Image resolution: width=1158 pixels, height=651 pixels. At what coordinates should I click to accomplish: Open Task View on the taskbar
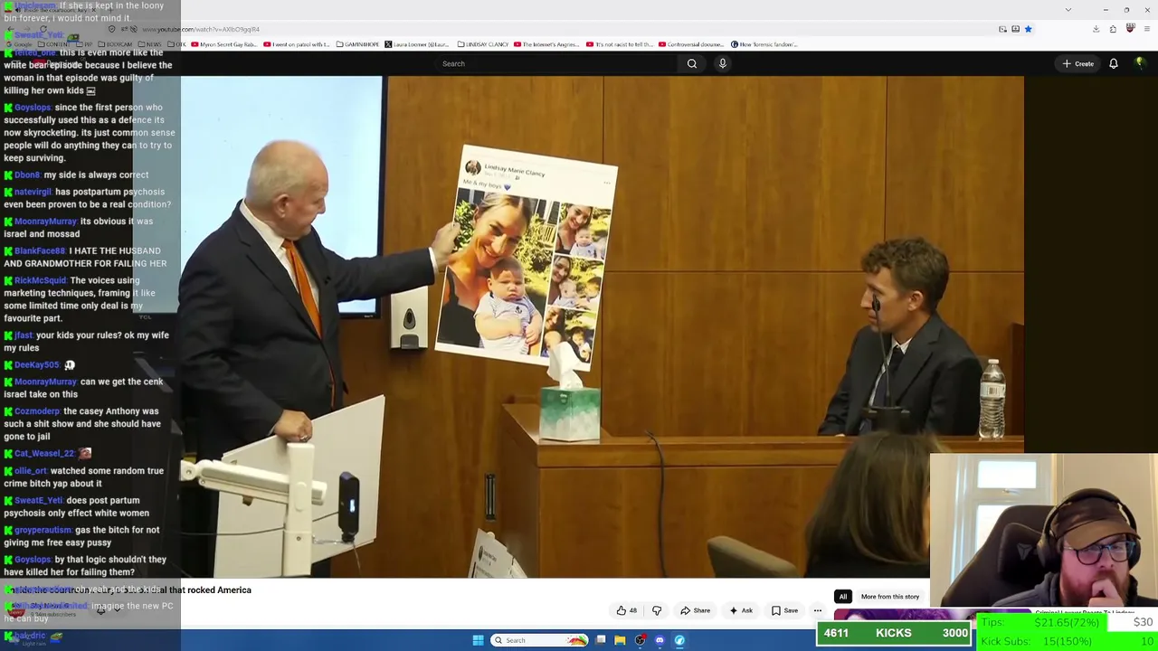(x=601, y=640)
